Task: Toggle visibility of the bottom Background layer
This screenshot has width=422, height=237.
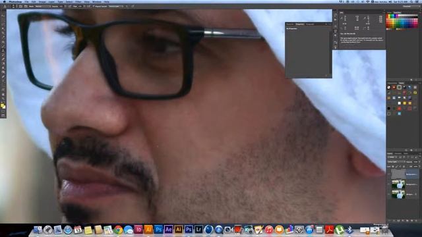Action: coord(389,194)
